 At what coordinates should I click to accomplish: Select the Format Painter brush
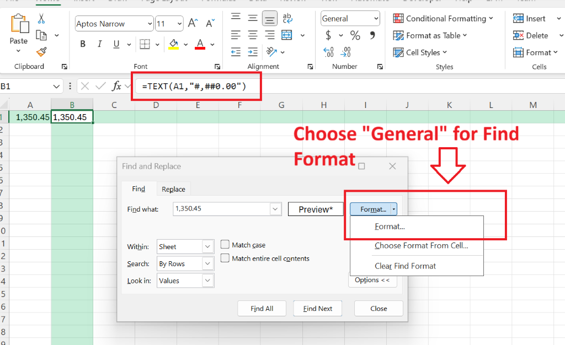[x=41, y=52]
